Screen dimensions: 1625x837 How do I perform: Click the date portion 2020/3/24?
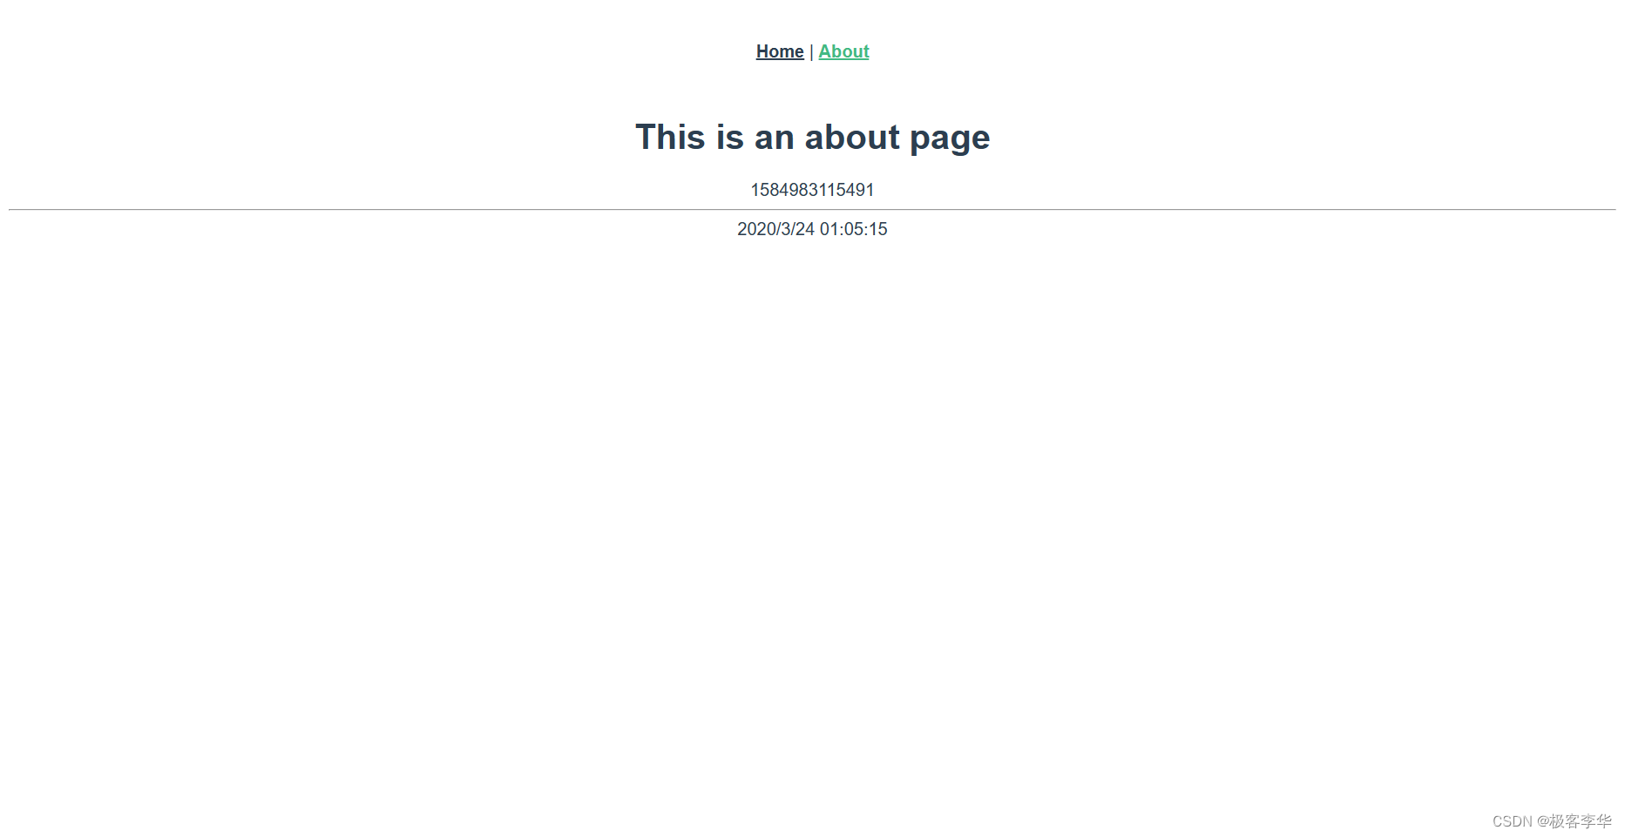[x=775, y=229]
